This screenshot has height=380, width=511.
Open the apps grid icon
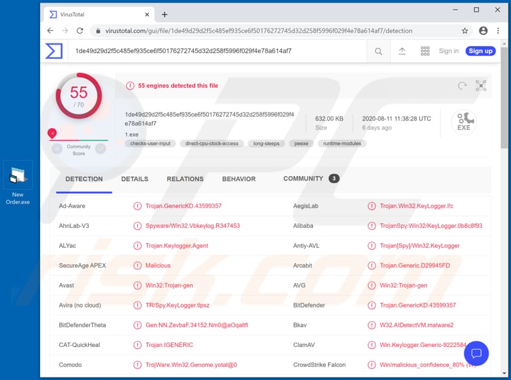tap(425, 51)
